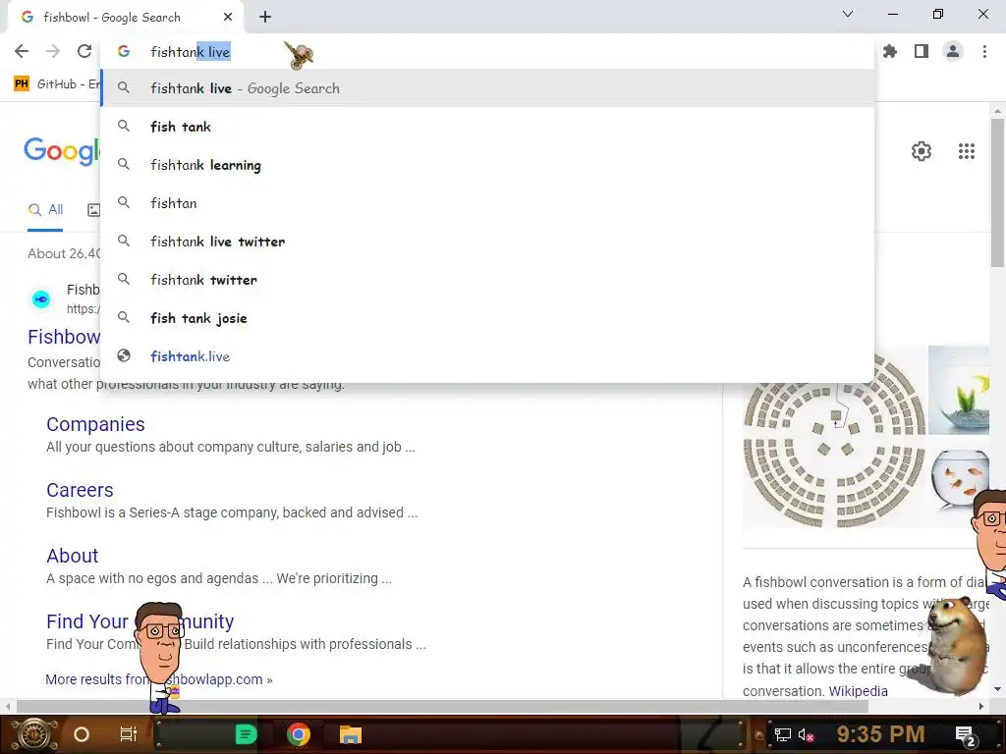Screen dimensions: 1006x754
Task: Open File Explorer from the taskbar
Action: pos(351,734)
